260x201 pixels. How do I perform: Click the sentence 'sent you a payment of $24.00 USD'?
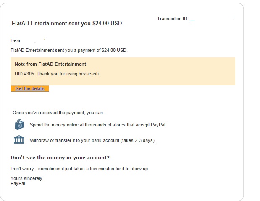(92, 50)
